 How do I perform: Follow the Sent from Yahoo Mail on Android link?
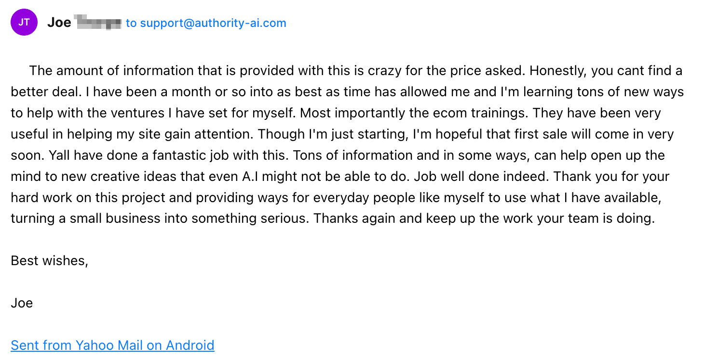tap(112, 345)
